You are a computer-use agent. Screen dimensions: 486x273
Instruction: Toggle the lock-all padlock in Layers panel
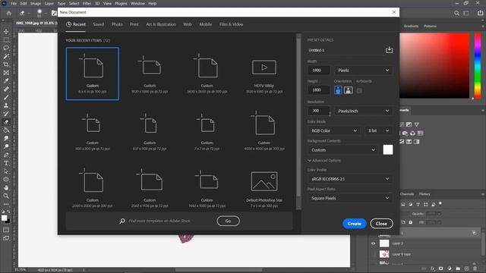click(410, 222)
